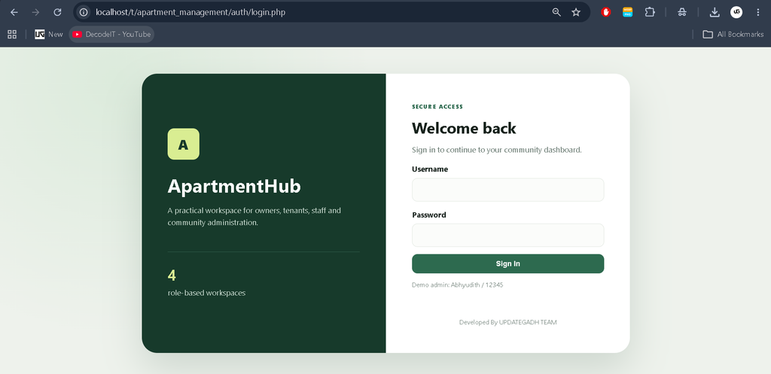Bookmark this page with the star icon

(576, 12)
